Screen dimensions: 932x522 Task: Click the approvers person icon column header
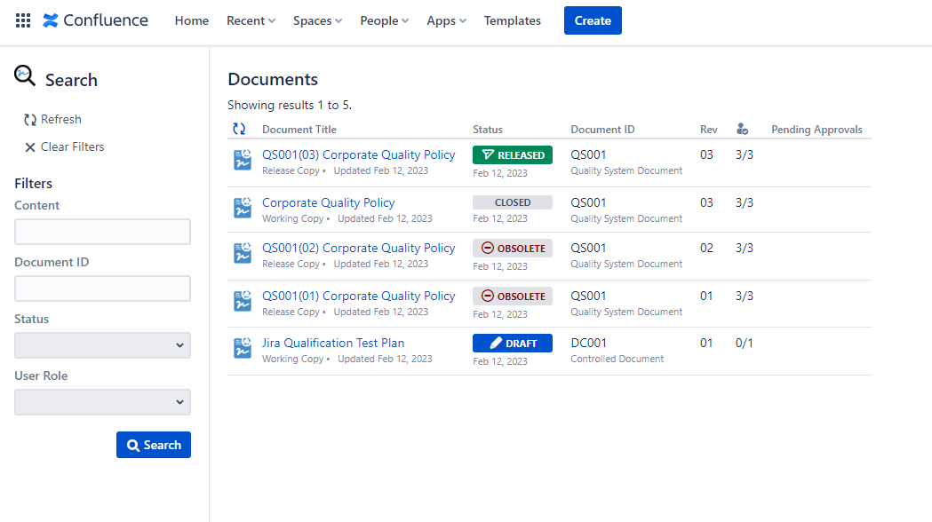click(743, 130)
